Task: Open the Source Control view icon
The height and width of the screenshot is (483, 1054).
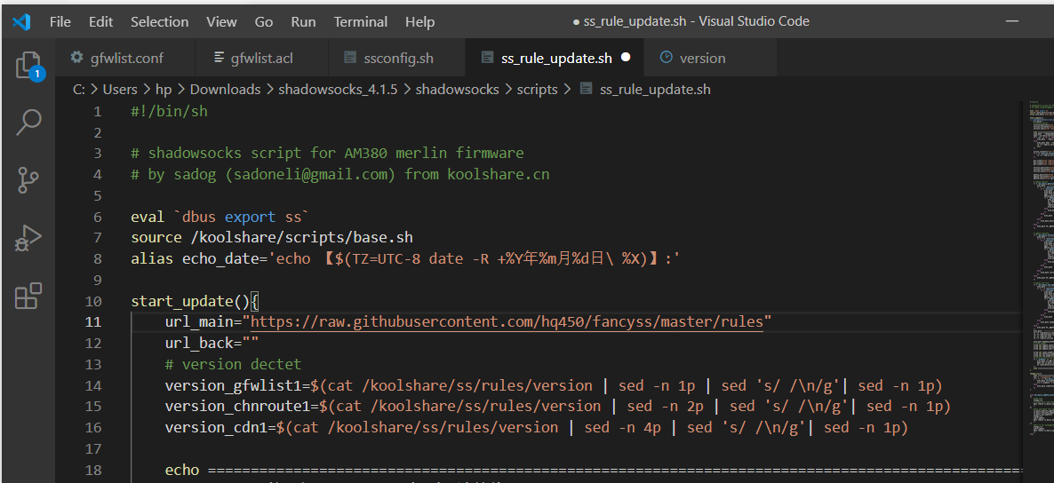Action: pos(28,180)
